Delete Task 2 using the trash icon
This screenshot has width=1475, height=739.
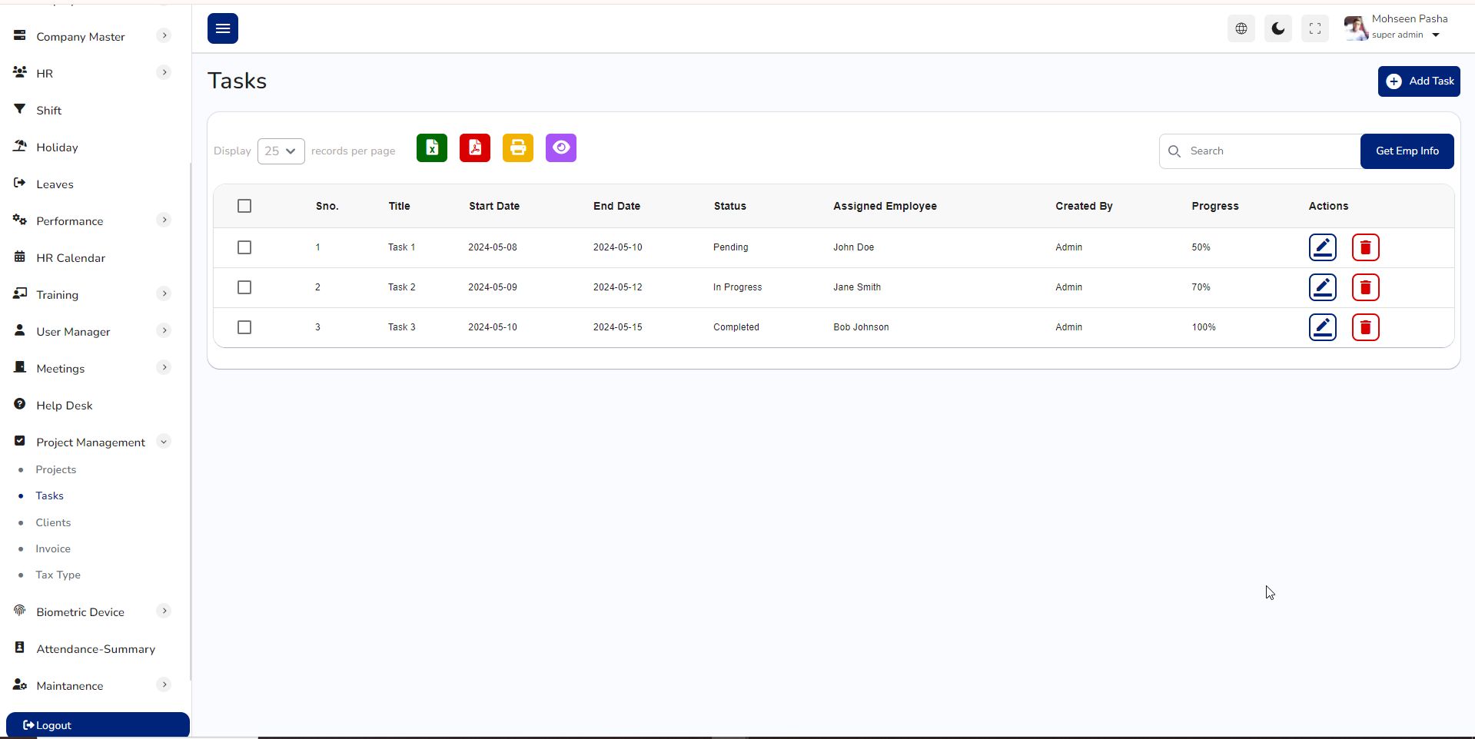[1365, 287]
